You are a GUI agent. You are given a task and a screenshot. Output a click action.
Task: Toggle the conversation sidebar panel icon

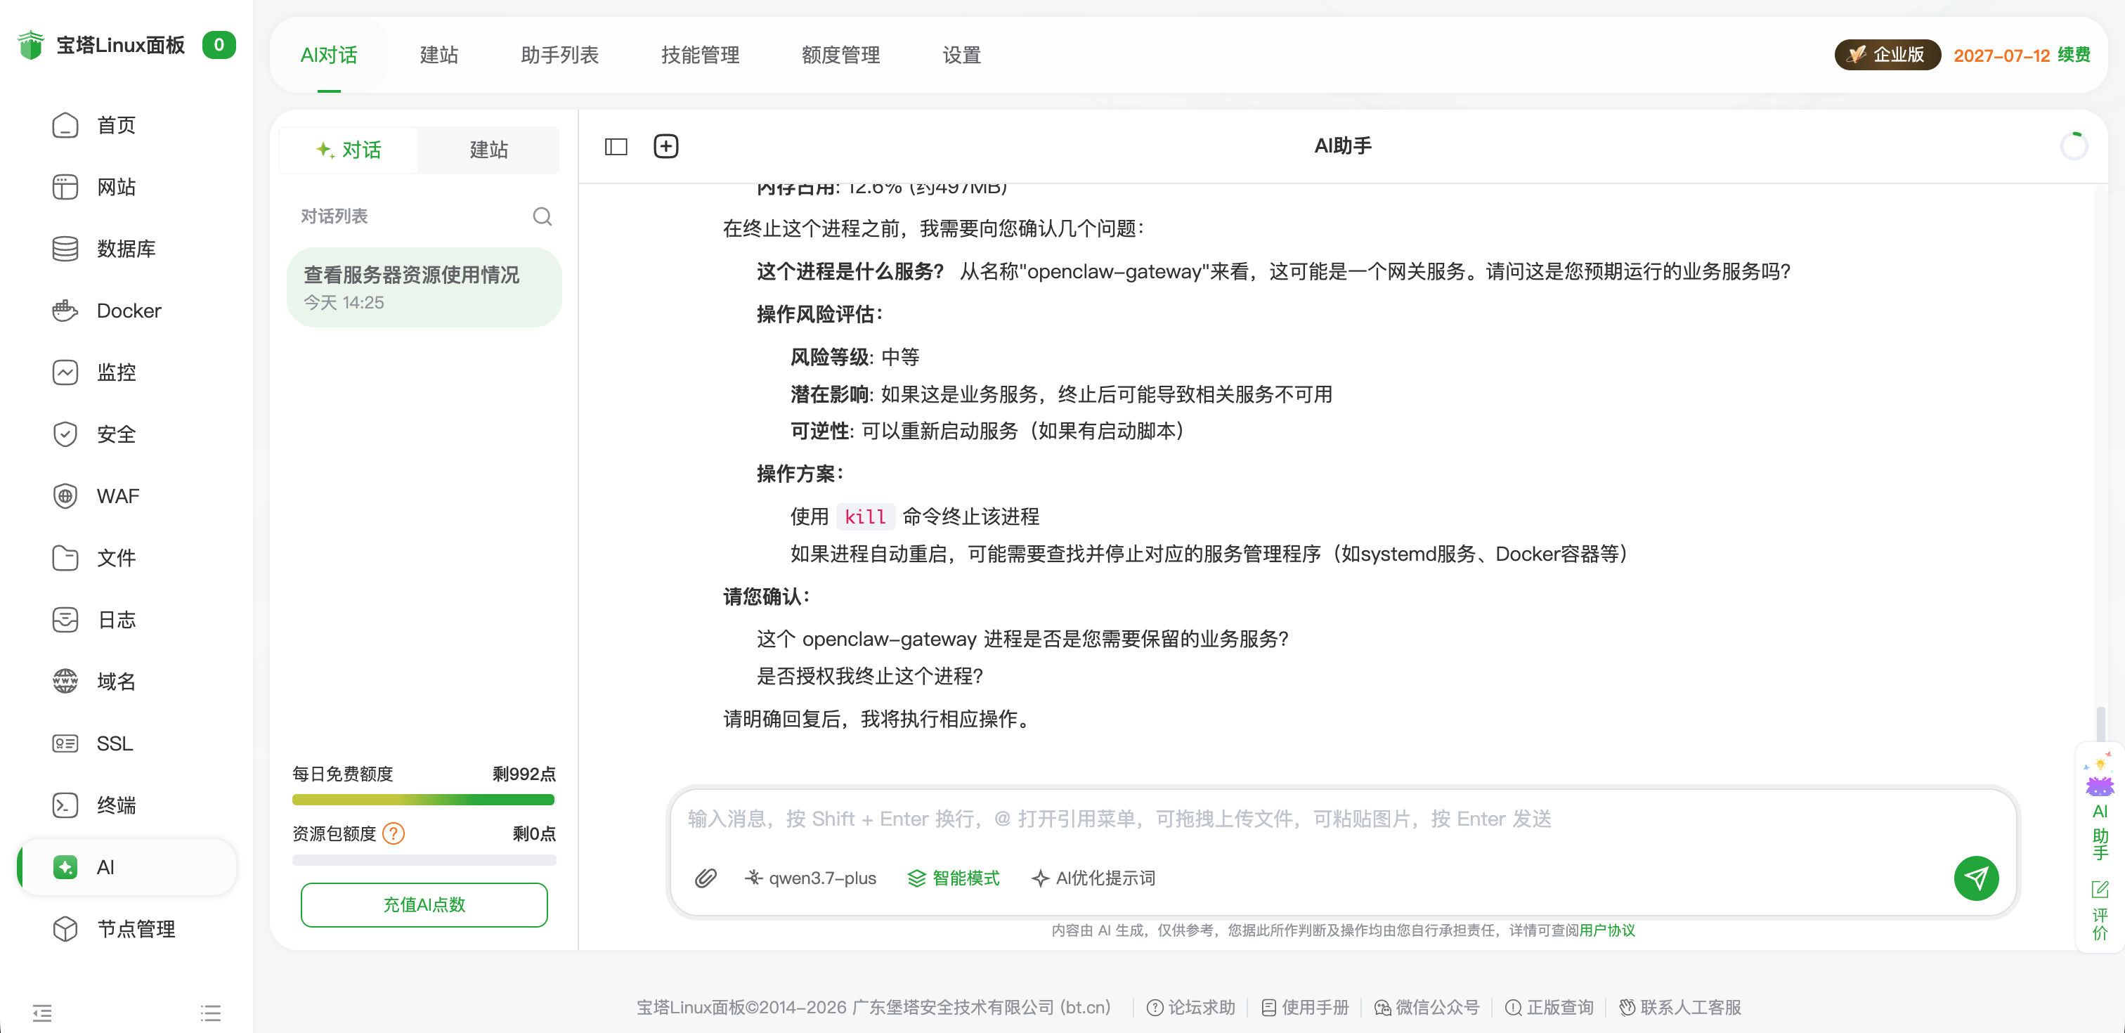[616, 147]
